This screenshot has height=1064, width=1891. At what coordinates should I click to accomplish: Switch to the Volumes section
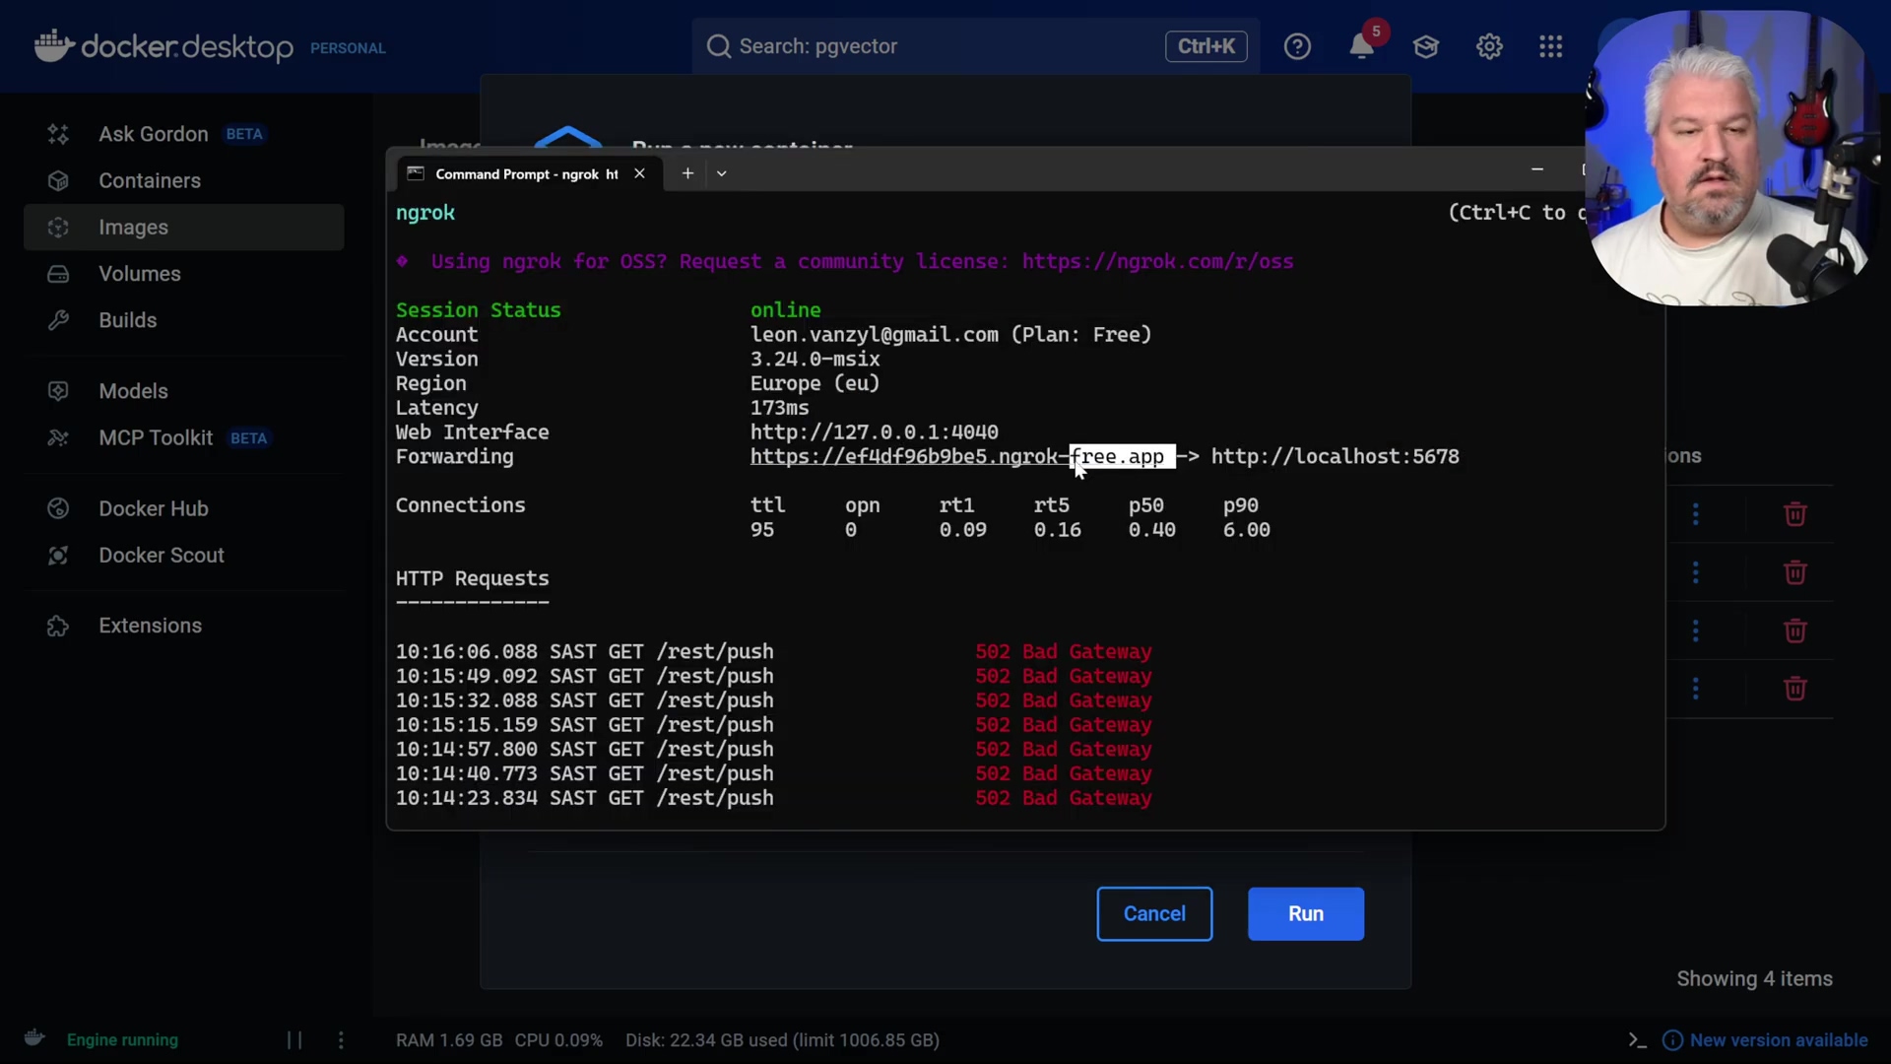tap(139, 274)
